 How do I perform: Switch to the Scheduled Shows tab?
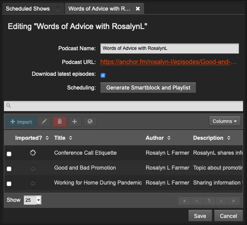(28, 9)
